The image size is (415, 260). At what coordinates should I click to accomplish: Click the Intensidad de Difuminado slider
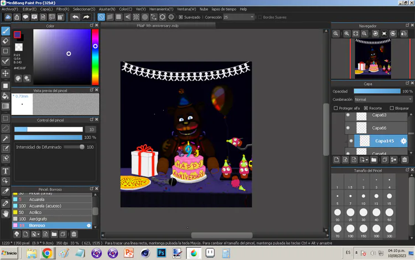coord(74,147)
